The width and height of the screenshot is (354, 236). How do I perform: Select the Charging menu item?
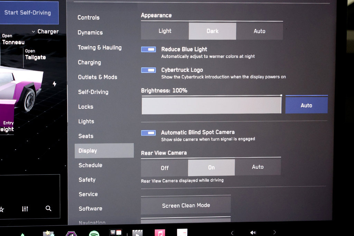(90, 63)
